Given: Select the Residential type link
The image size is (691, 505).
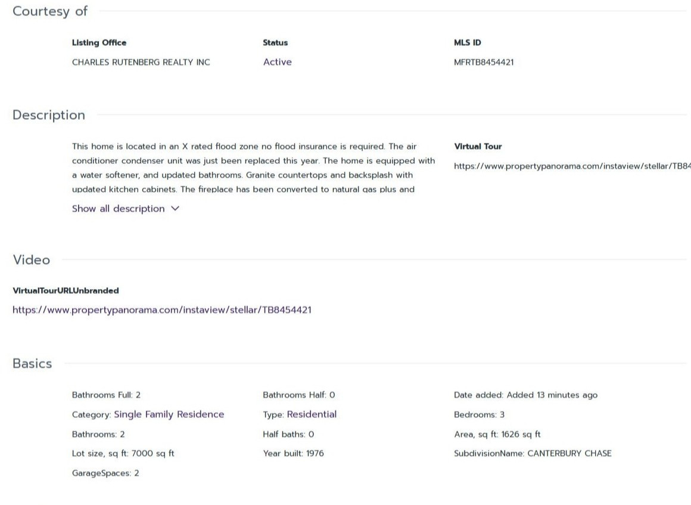Looking at the screenshot, I should pos(312,414).
